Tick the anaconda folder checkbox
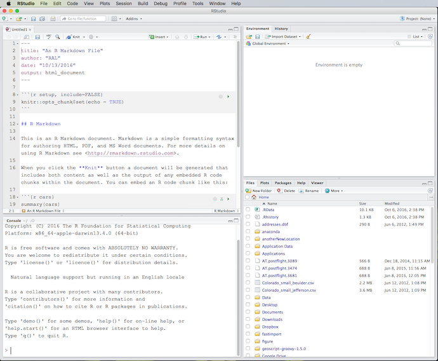 (248, 231)
